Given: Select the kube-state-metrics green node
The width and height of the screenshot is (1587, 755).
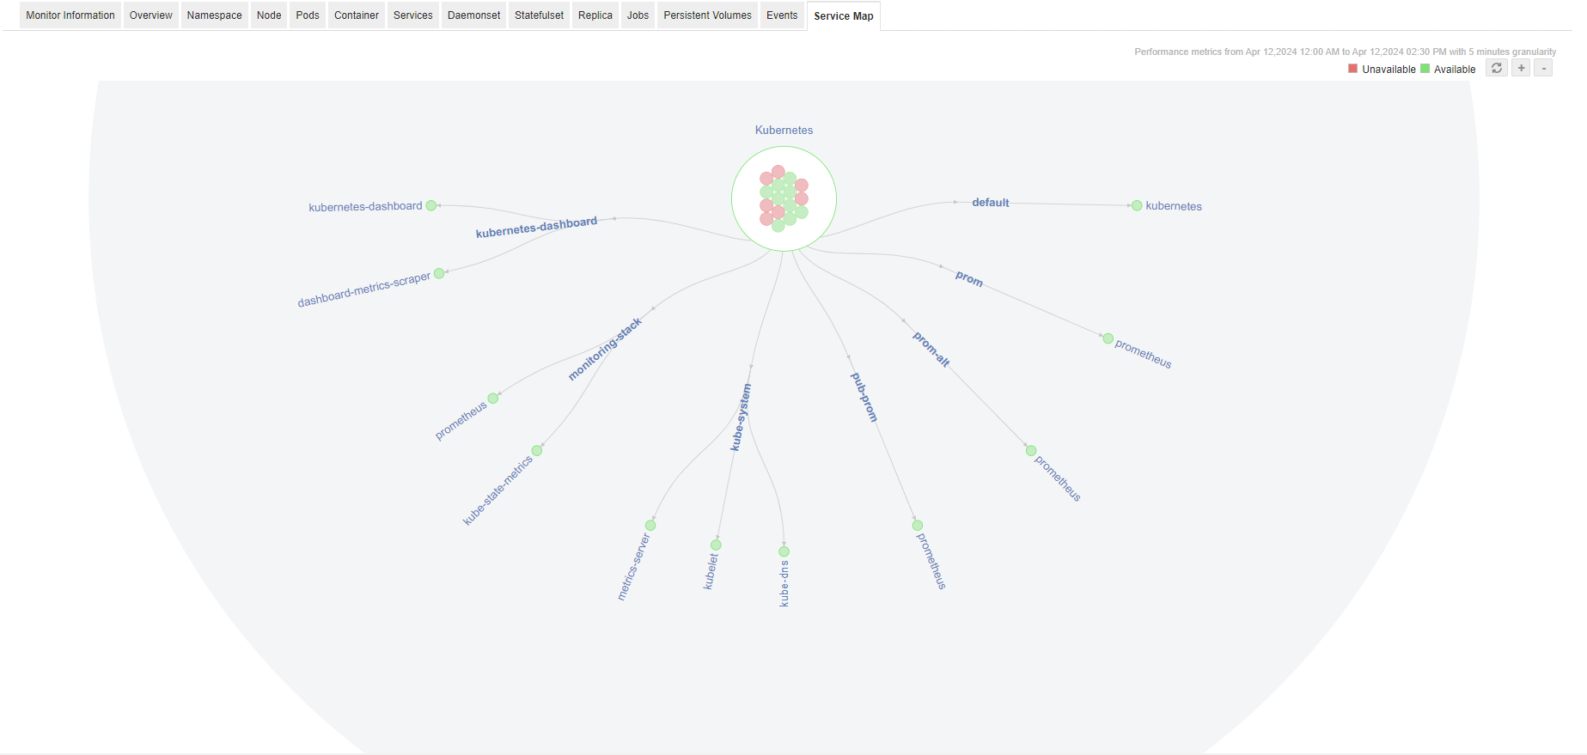Looking at the screenshot, I should pos(537,450).
